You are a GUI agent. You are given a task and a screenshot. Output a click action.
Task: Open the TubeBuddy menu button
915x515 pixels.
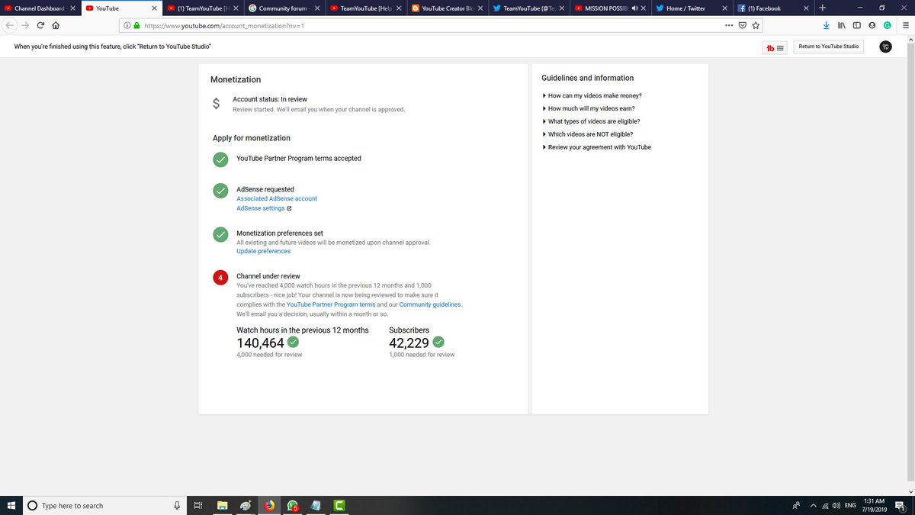tap(775, 47)
